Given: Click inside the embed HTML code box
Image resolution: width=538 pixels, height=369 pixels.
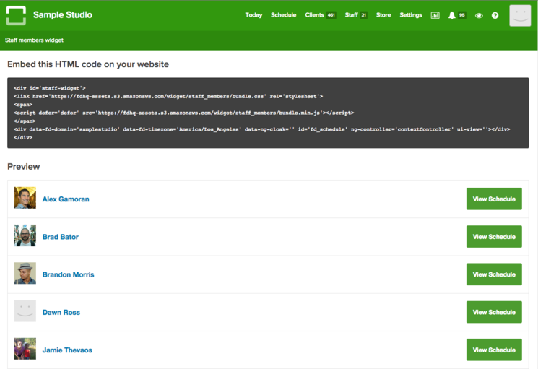Looking at the screenshot, I should click(x=268, y=113).
